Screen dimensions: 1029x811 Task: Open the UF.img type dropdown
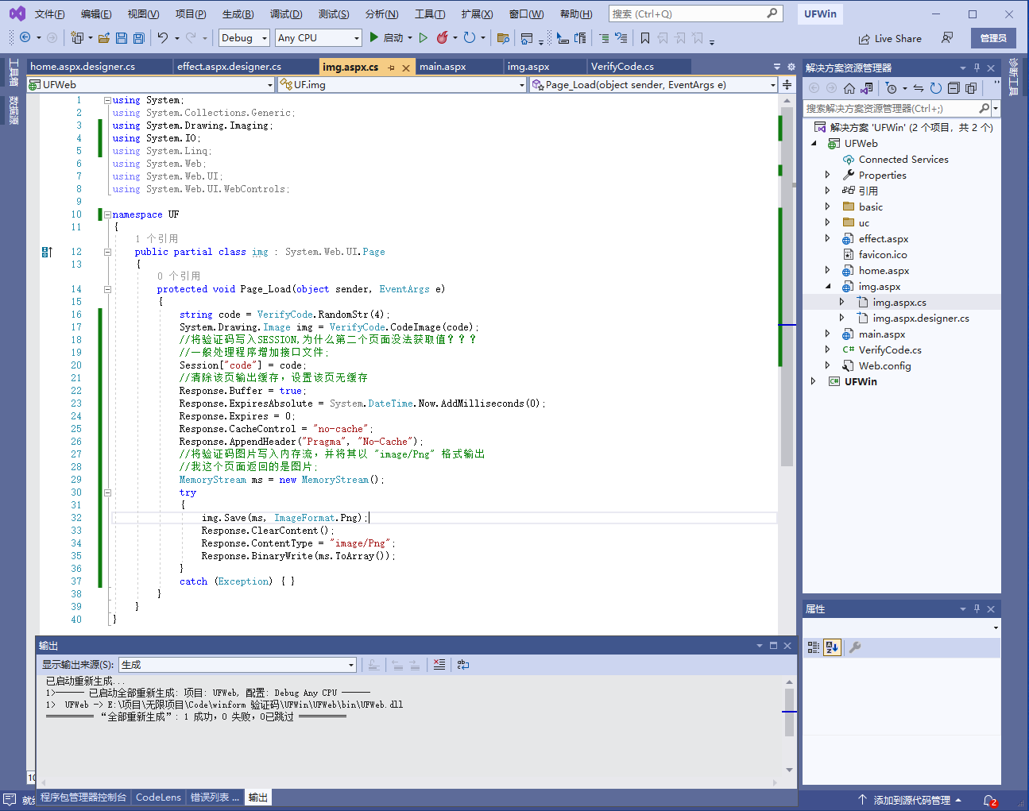point(402,85)
